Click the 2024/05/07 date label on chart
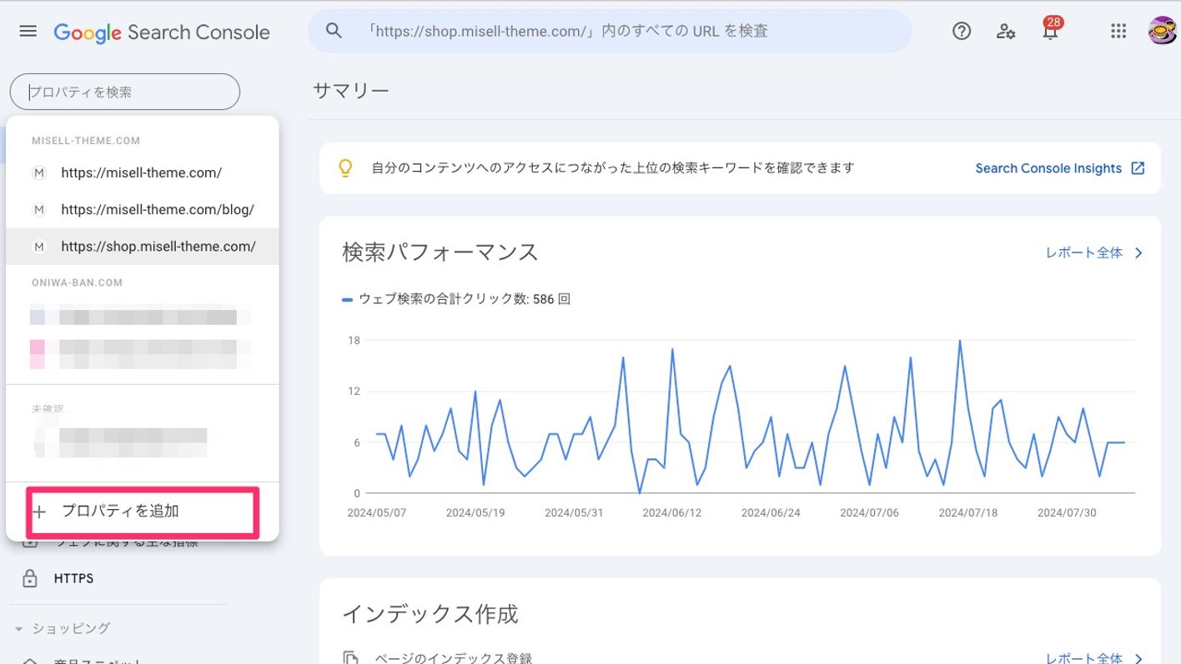The image size is (1181, 664). click(x=377, y=512)
